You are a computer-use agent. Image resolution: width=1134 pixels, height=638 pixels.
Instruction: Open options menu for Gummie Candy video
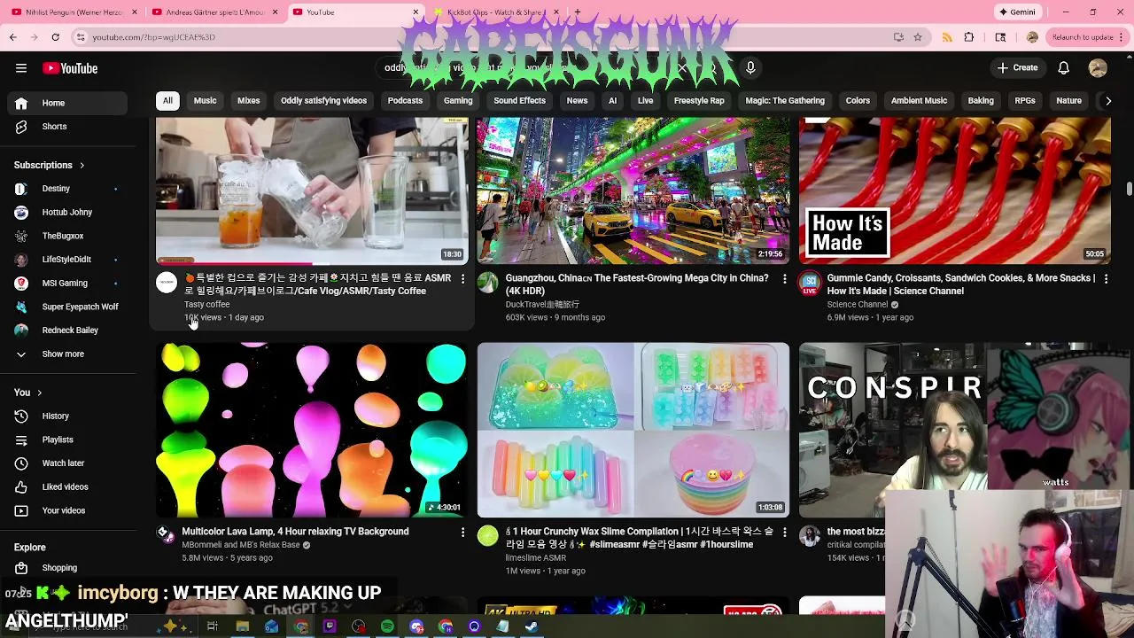1106,279
